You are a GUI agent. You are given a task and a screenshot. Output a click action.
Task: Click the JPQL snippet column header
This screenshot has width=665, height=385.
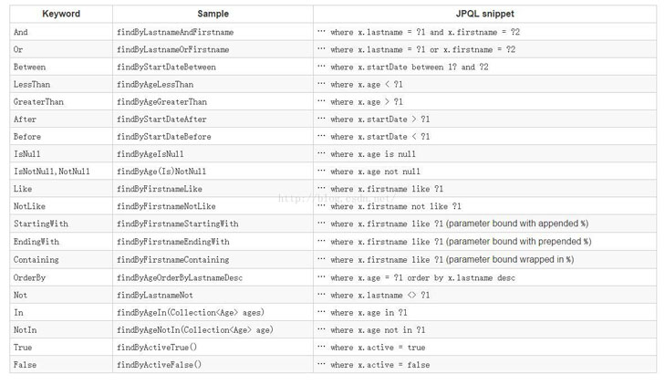(x=484, y=15)
